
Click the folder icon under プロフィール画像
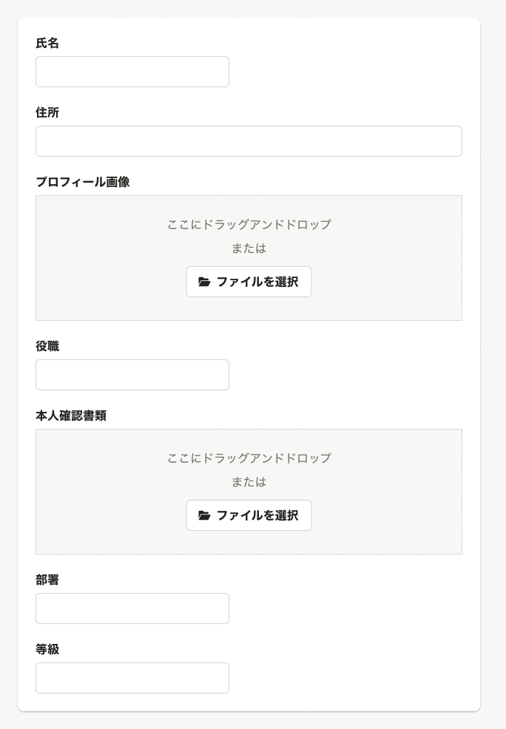tap(205, 282)
